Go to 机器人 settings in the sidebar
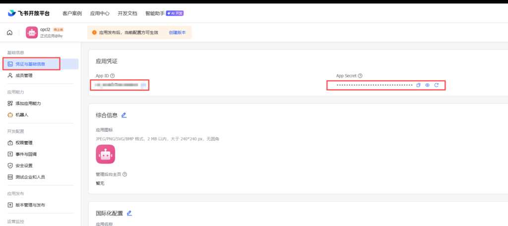This screenshot has width=508, height=226. coord(22,114)
